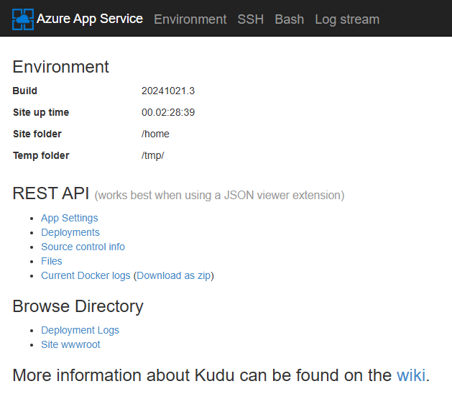This screenshot has width=452, height=394.
Task: Browse the Files REST API link
Action: click(52, 261)
